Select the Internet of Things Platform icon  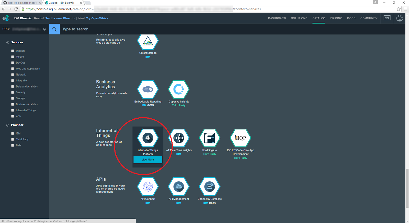pyautogui.click(x=148, y=138)
